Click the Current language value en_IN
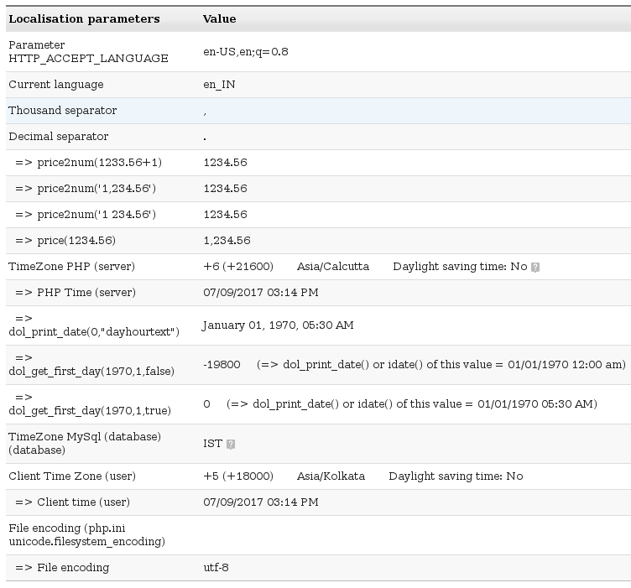Screen dimensions: 631x588 (219, 85)
